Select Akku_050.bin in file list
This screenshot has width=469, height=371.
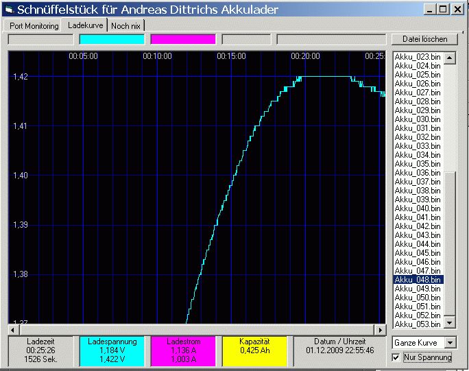pyautogui.click(x=418, y=298)
